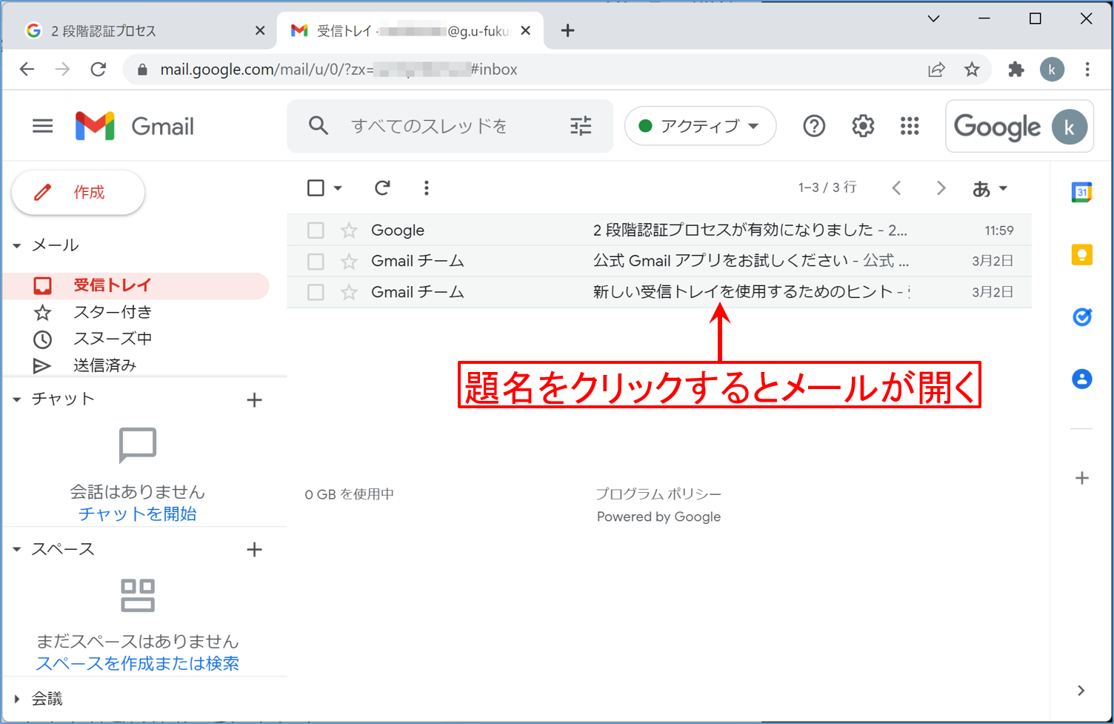The image size is (1114, 724).
Task: Start a new chat plus icon
Action: [254, 400]
